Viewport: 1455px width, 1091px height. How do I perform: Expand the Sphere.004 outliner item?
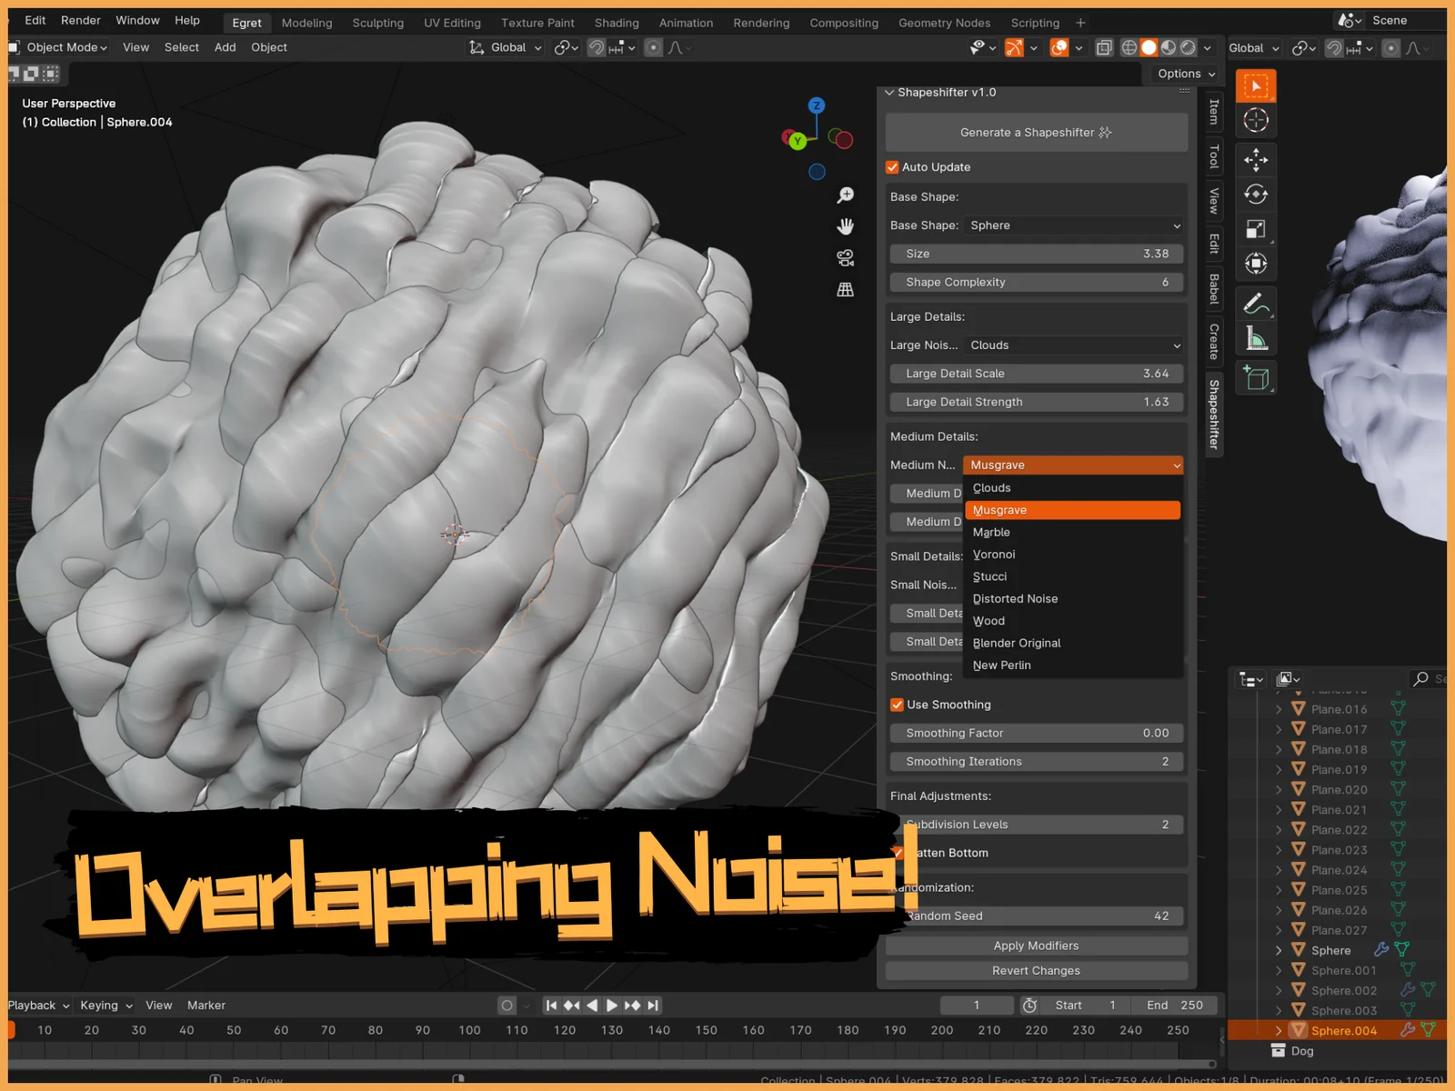tap(1279, 1030)
